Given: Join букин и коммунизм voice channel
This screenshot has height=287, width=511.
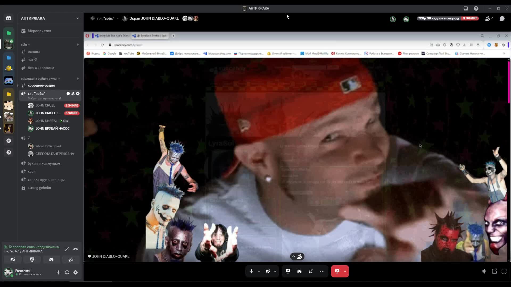Looking at the screenshot, I should (50, 163).
